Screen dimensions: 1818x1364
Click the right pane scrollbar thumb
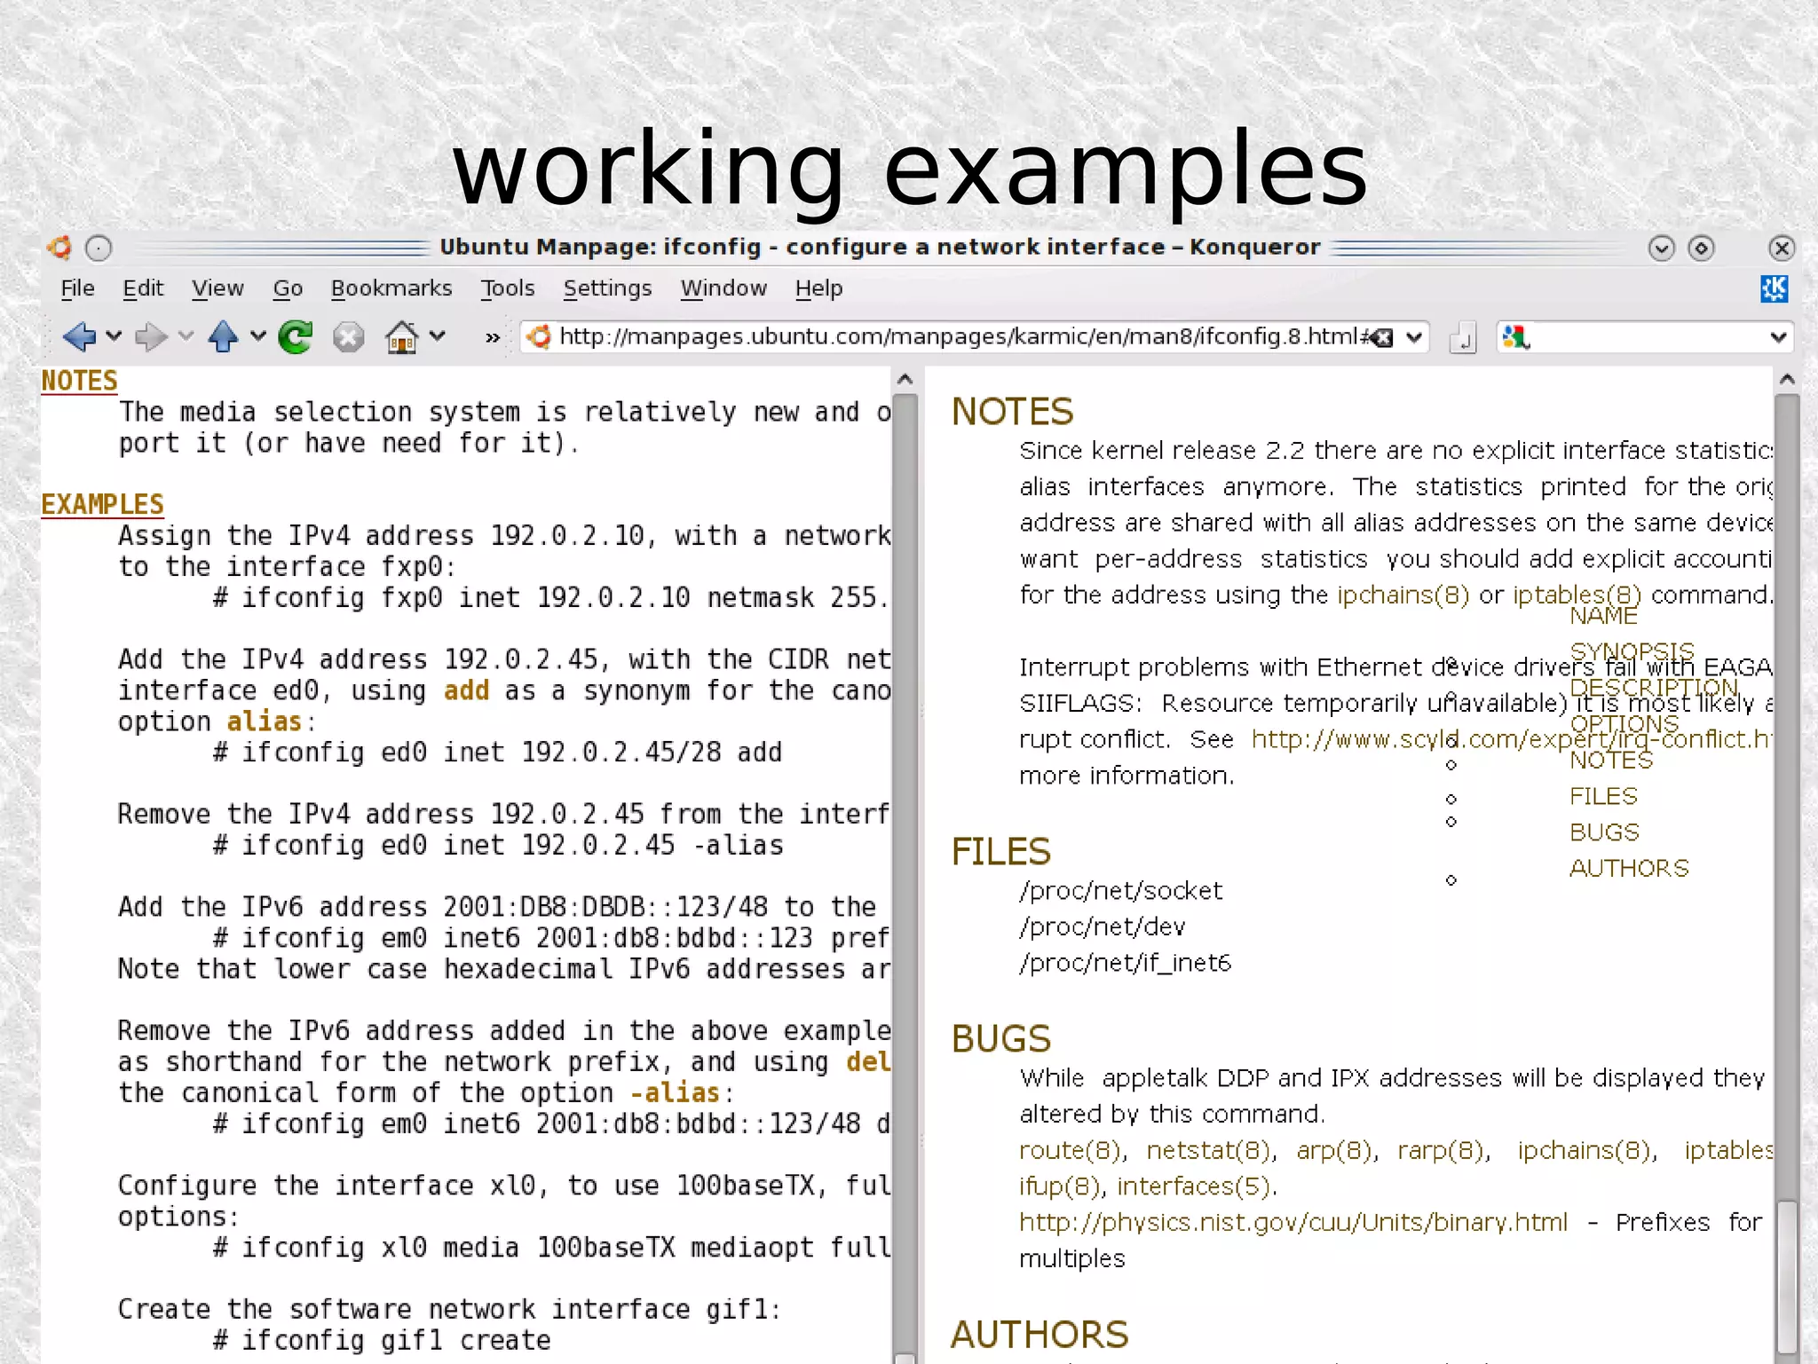[1787, 1276]
